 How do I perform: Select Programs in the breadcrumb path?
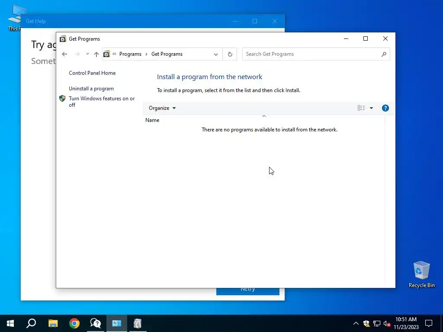[130, 54]
